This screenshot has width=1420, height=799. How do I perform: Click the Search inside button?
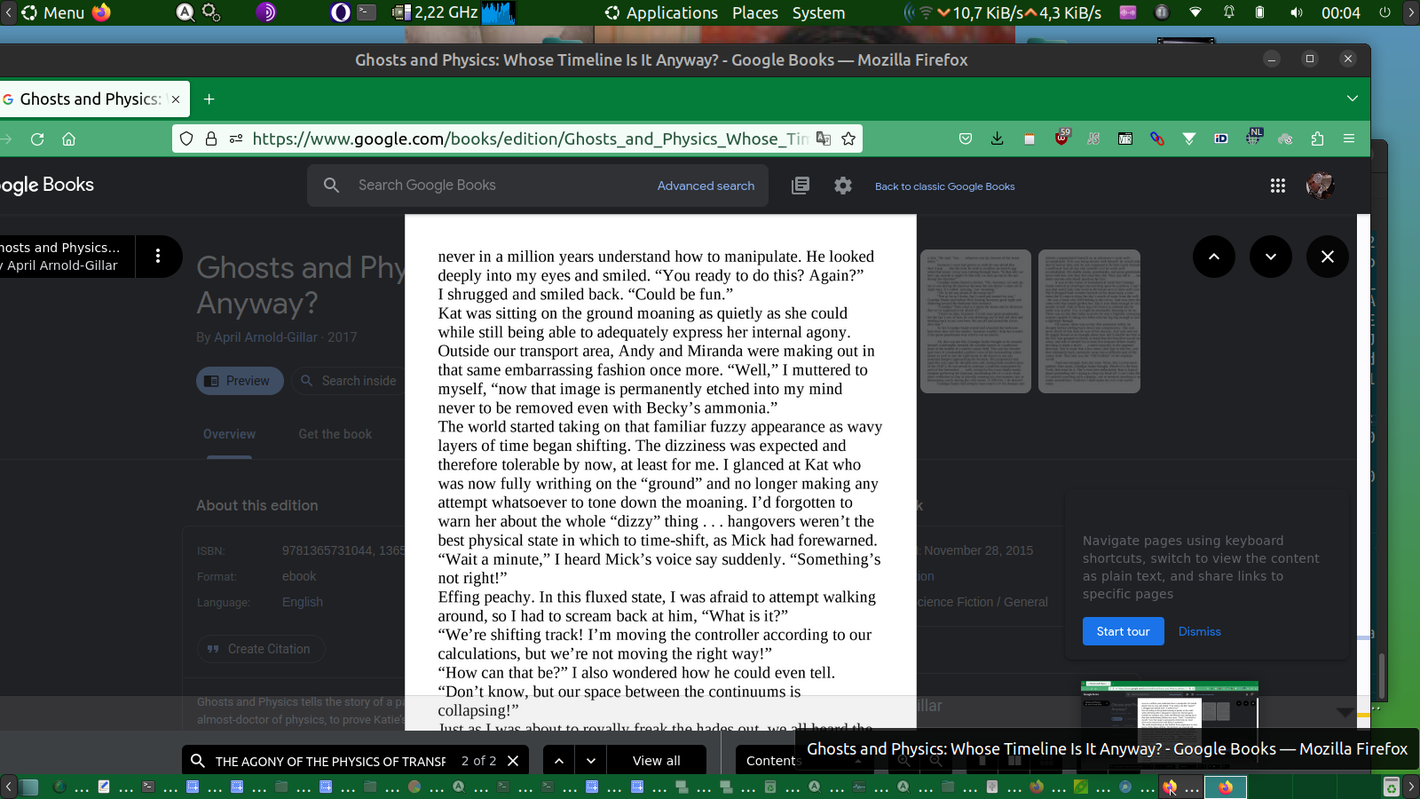[350, 381]
